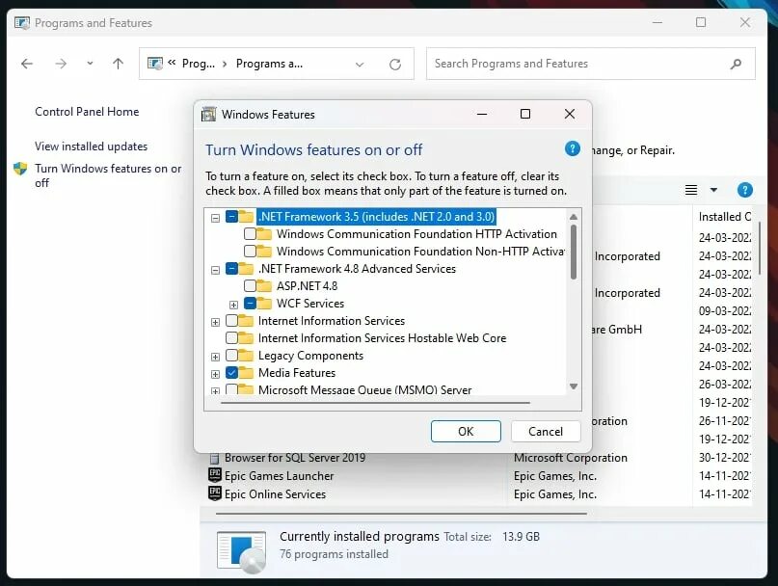This screenshot has width=778, height=586.
Task: Toggle .NET Framework 3.5 checkbox
Action: pos(231,216)
